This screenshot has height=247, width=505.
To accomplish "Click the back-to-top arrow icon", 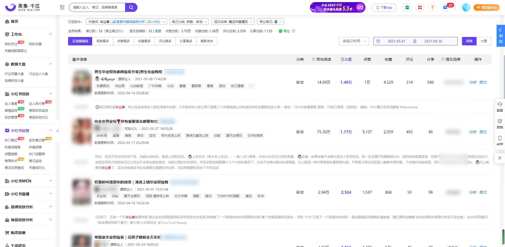I will tap(500, 158).
